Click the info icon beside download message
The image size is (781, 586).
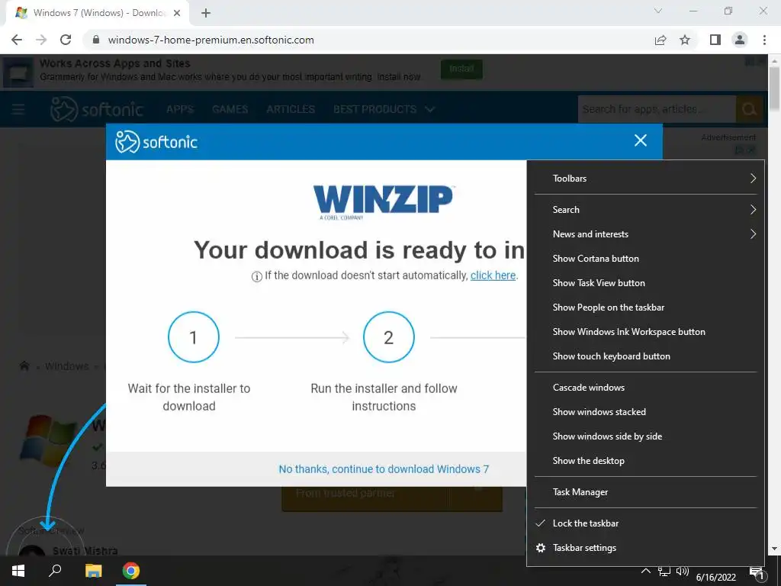pos(256,276)
